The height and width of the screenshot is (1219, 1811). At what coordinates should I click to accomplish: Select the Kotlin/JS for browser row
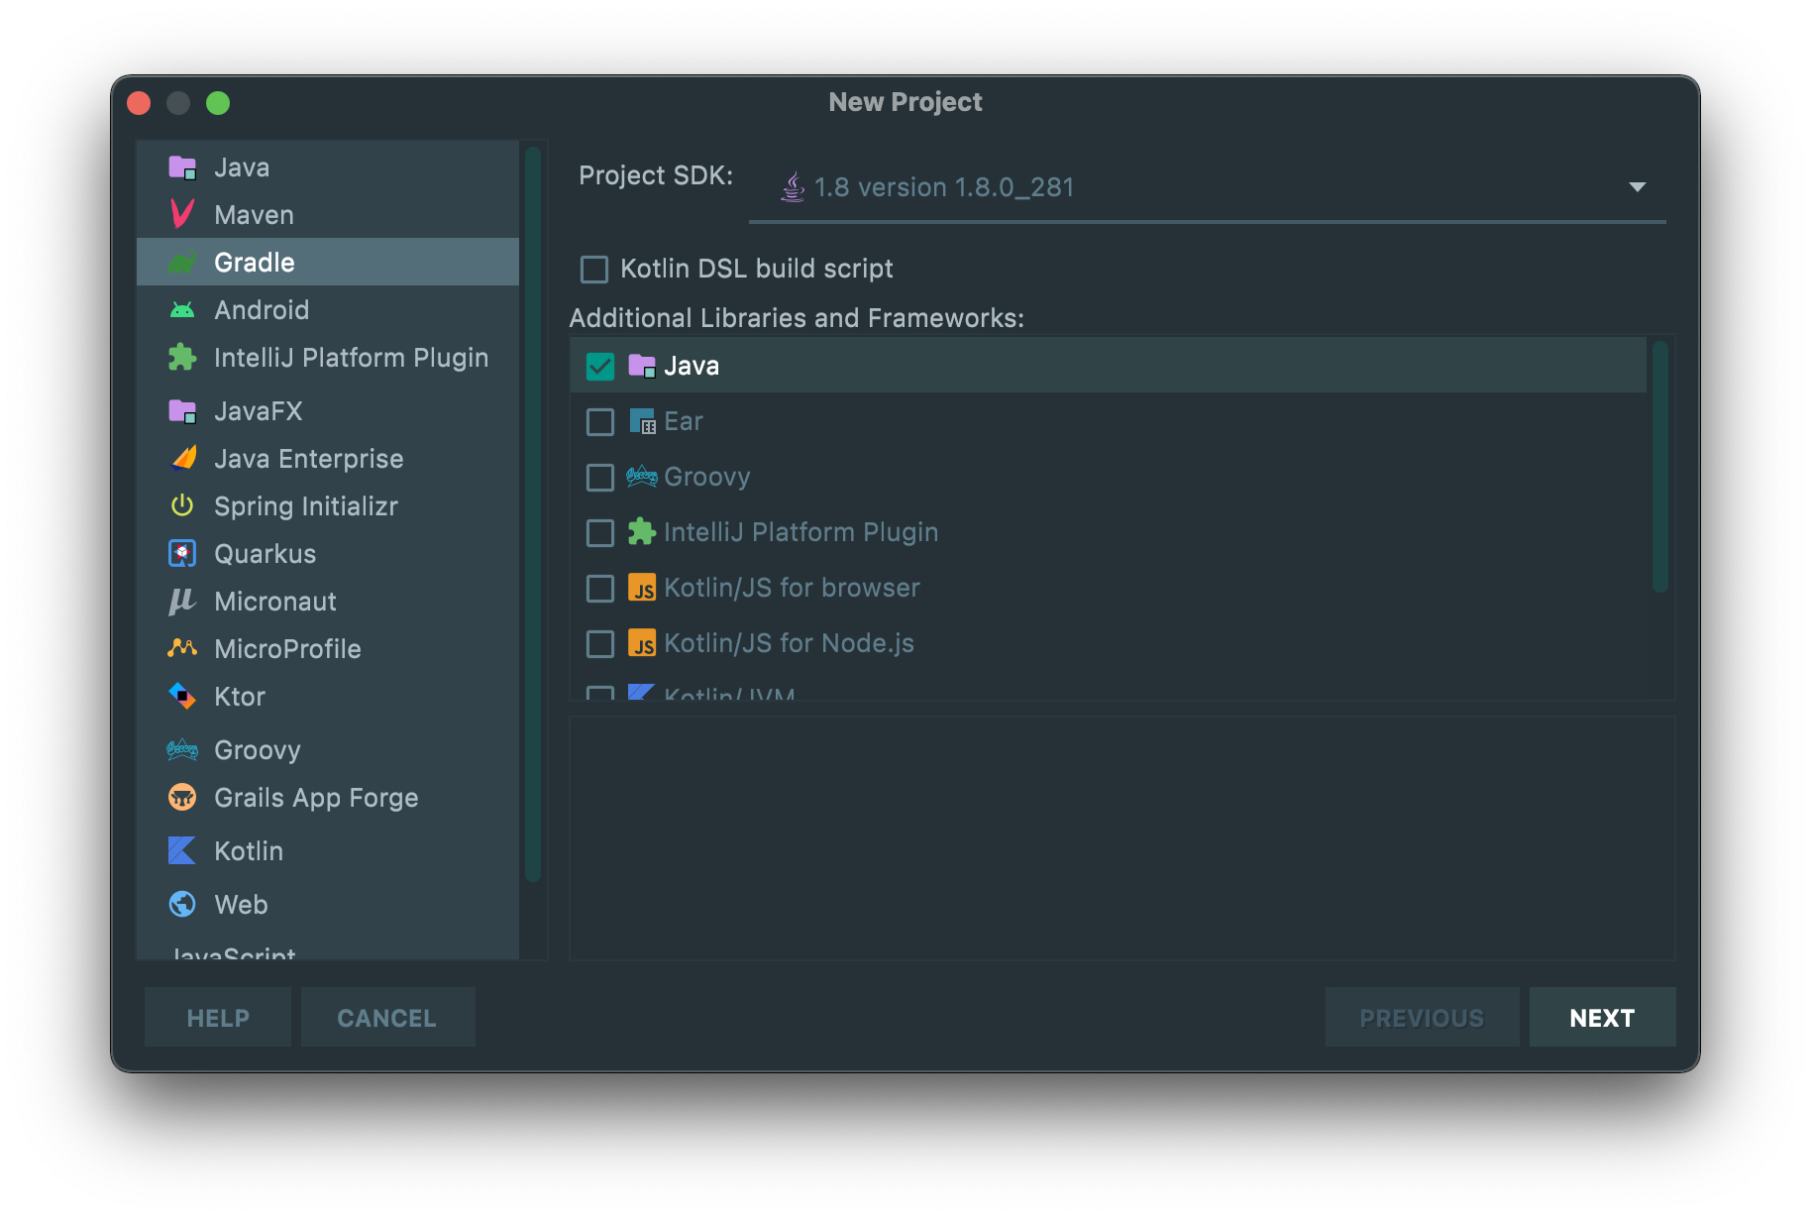click(793, 587)
